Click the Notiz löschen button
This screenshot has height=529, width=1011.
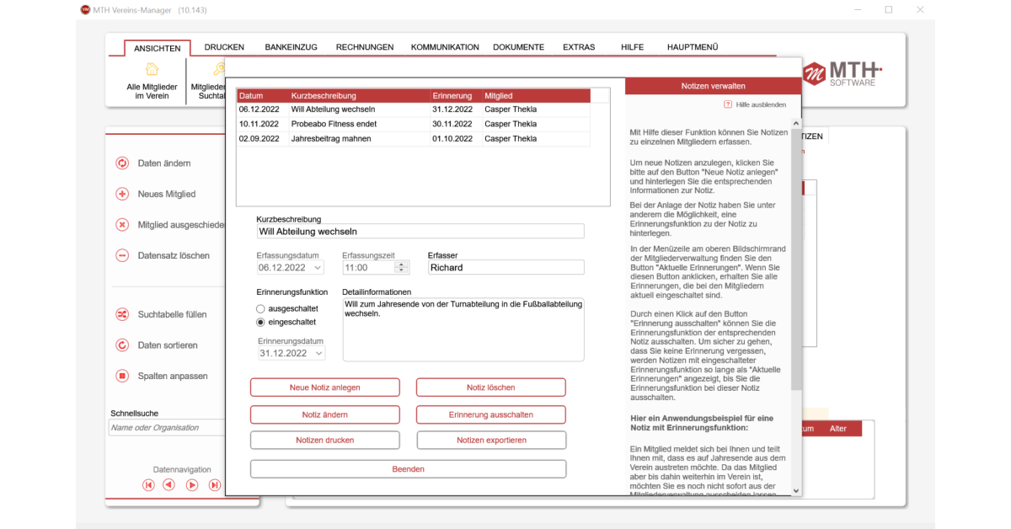tap(491, 387)
